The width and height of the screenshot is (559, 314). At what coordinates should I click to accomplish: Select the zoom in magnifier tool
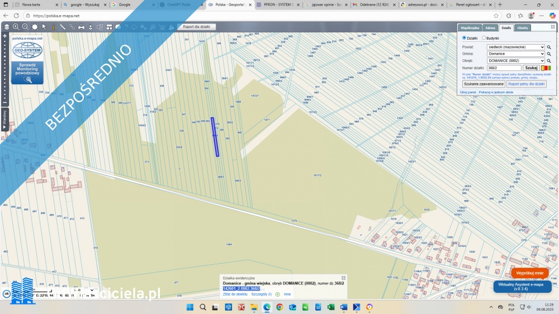pos(16,27)
